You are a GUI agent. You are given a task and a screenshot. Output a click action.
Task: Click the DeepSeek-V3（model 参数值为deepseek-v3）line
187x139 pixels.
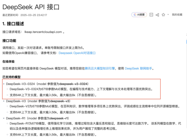pos(38,101)
